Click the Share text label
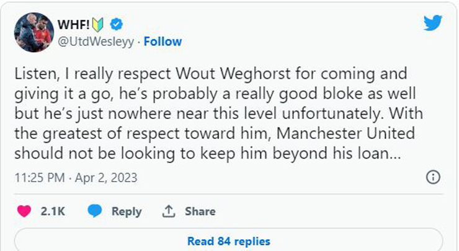This screenshot has height=251, width=459. tap(200, 211)
